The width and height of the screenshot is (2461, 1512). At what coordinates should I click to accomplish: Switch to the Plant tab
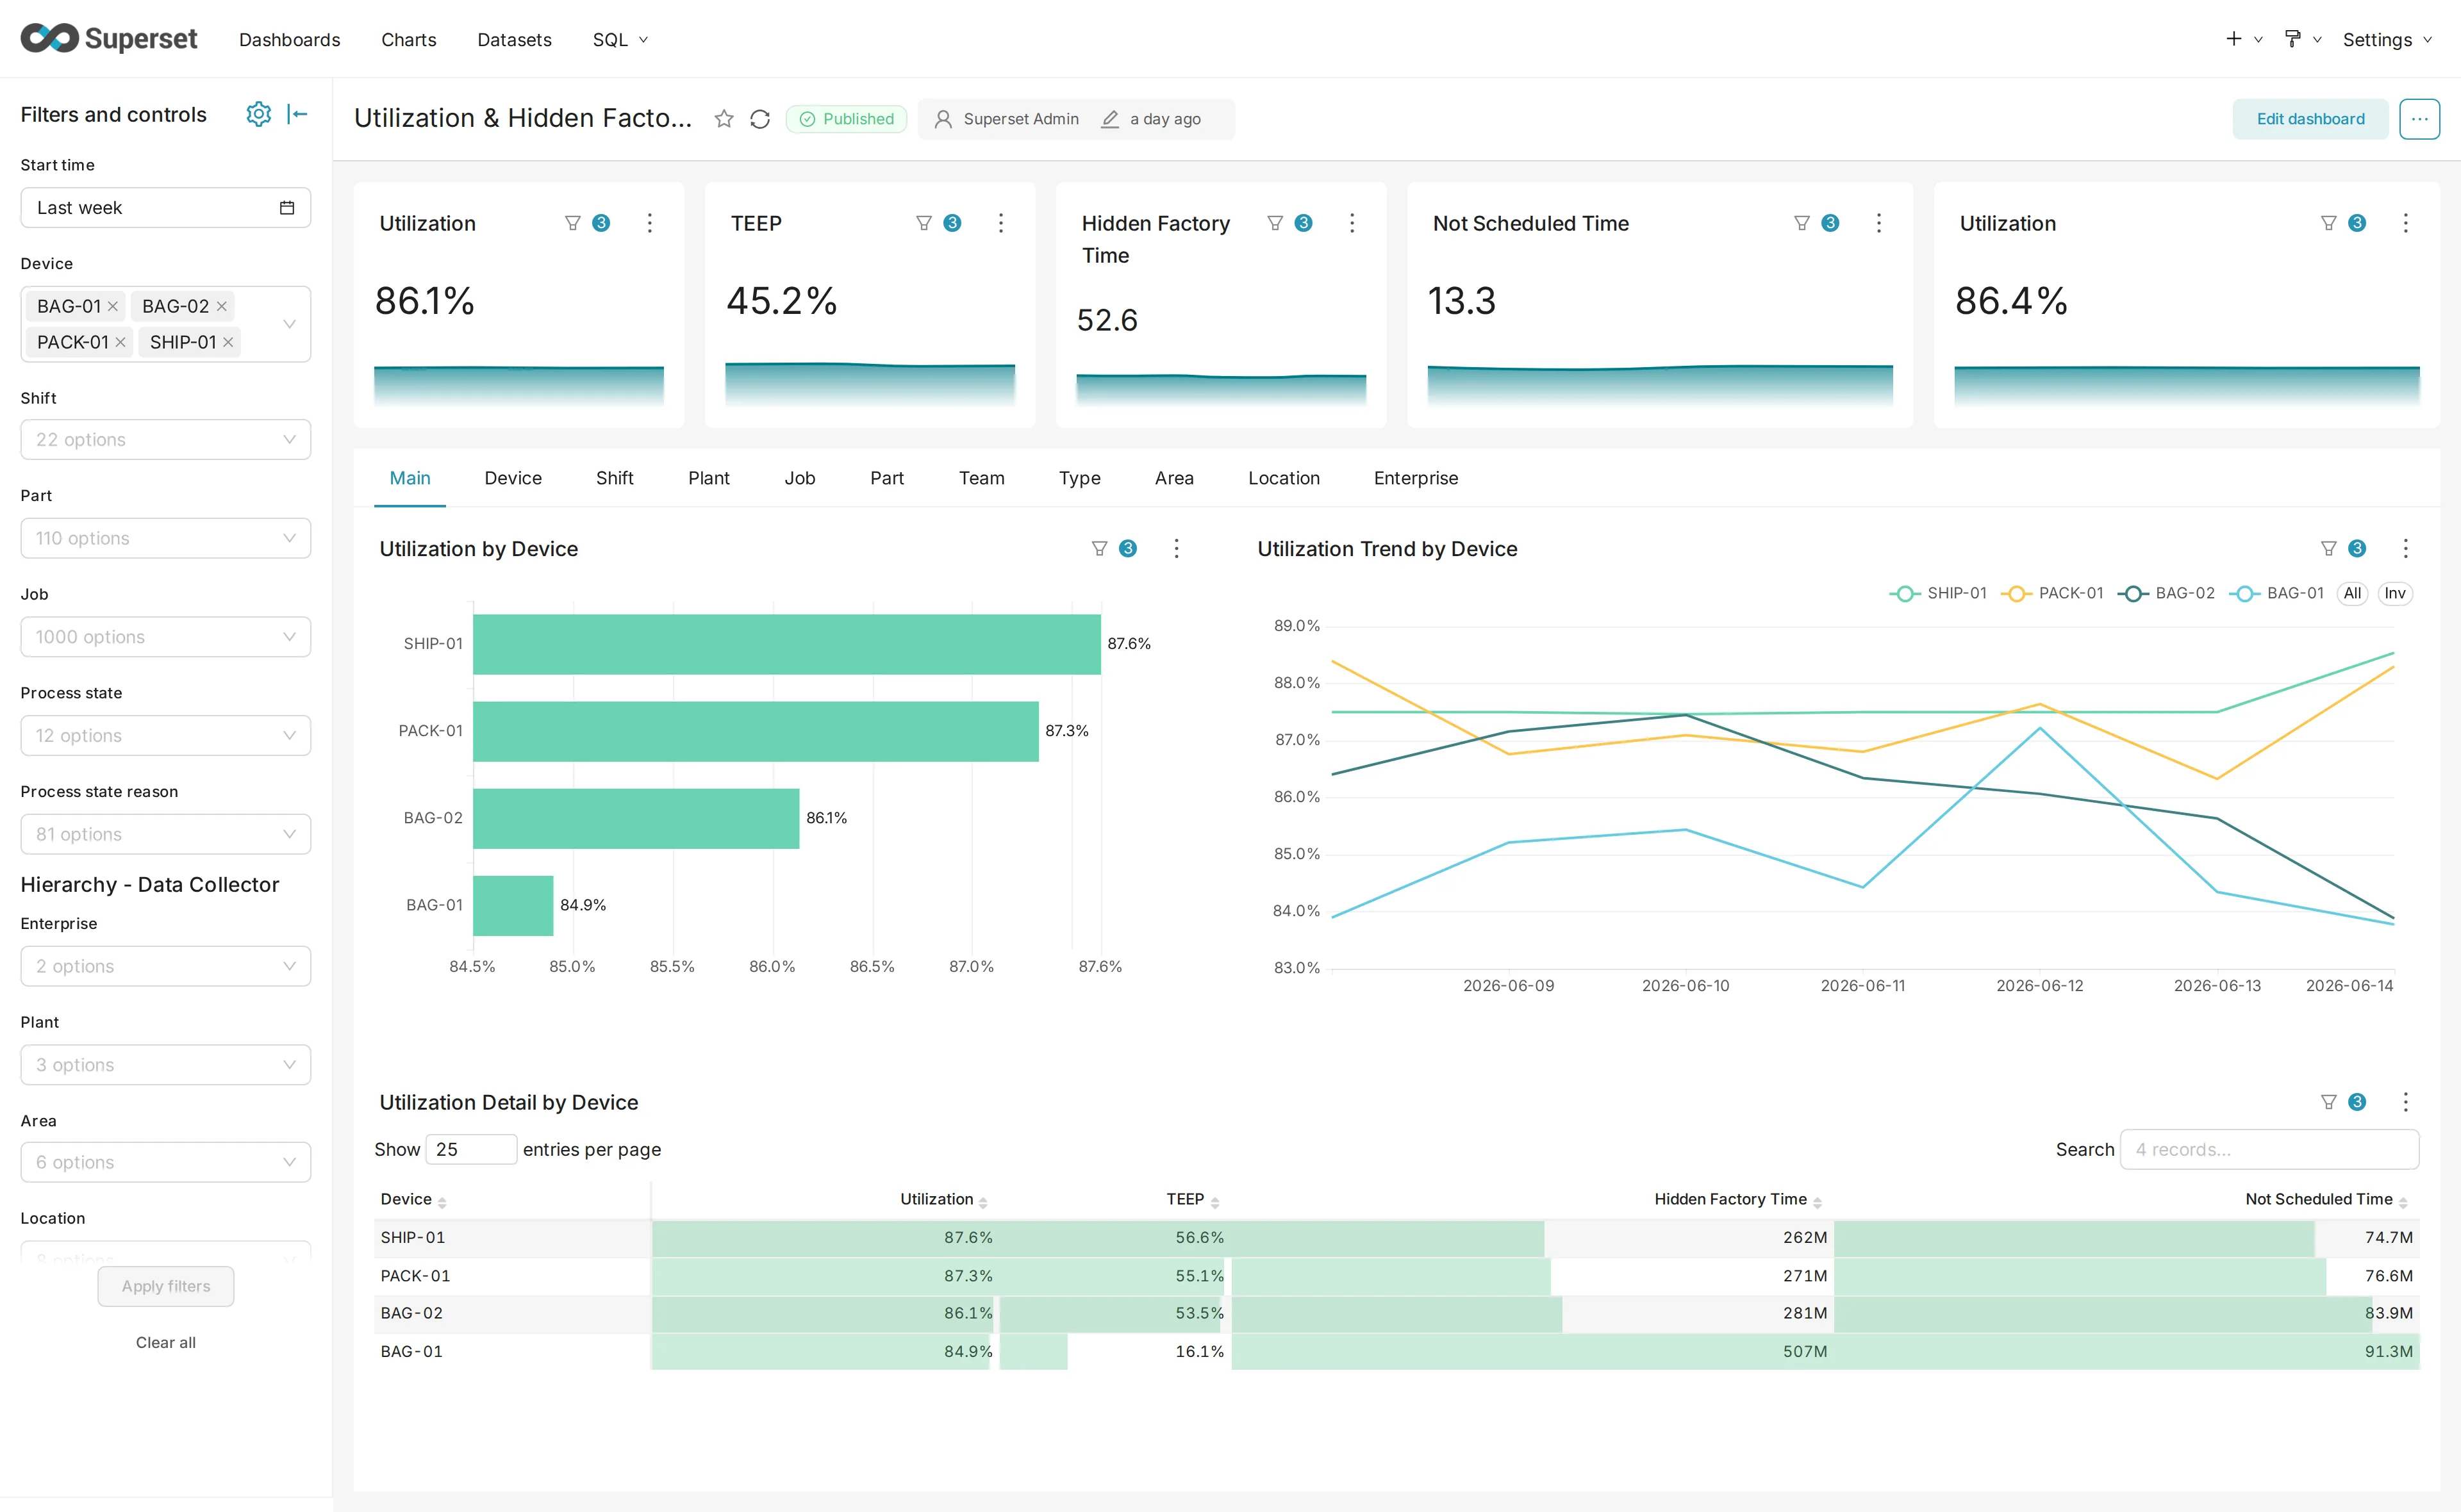(708, 478)
